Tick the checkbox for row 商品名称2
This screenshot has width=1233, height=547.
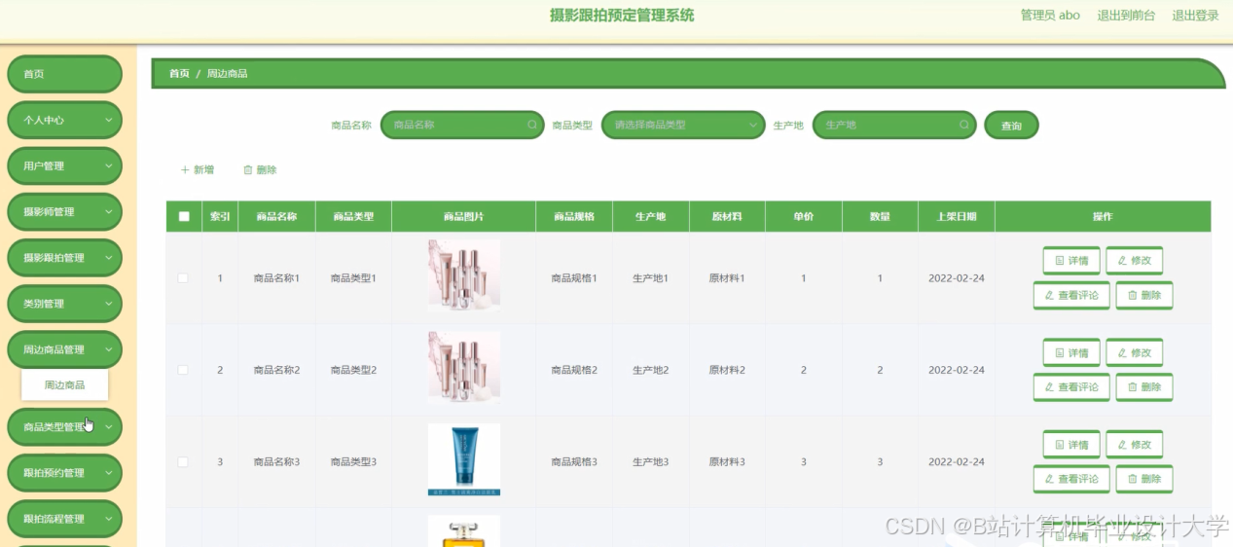click(x=183, y=370)
